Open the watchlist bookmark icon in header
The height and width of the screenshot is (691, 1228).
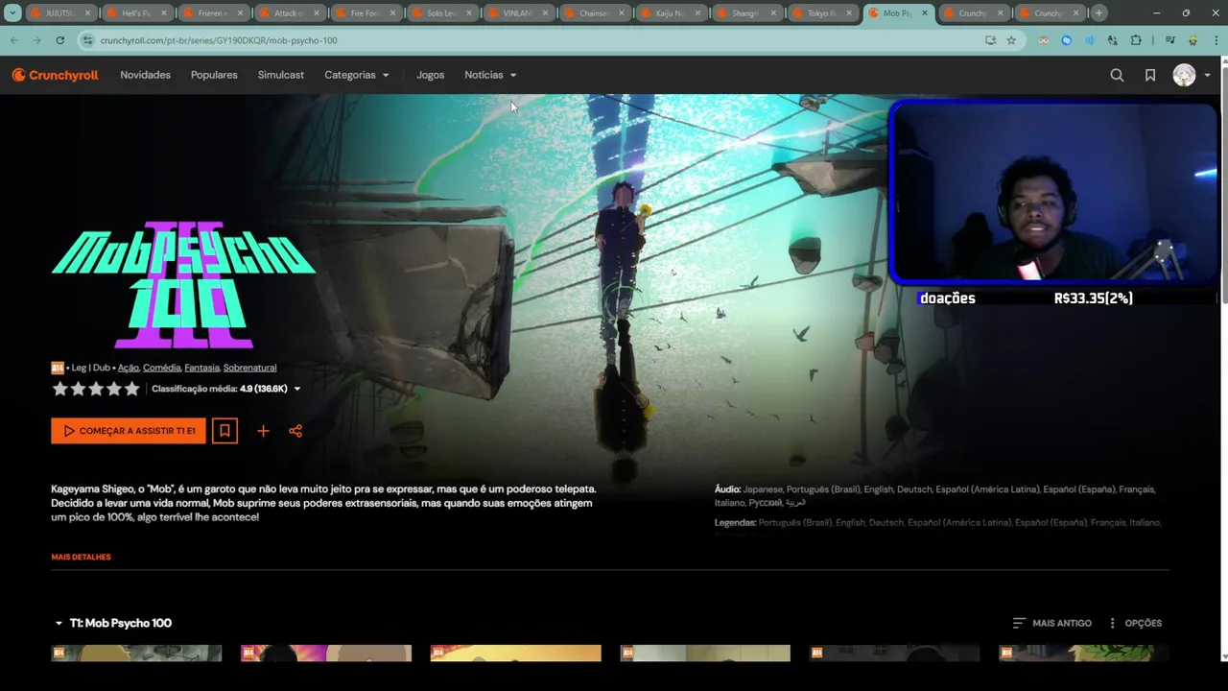click(x=1150, y=75)
